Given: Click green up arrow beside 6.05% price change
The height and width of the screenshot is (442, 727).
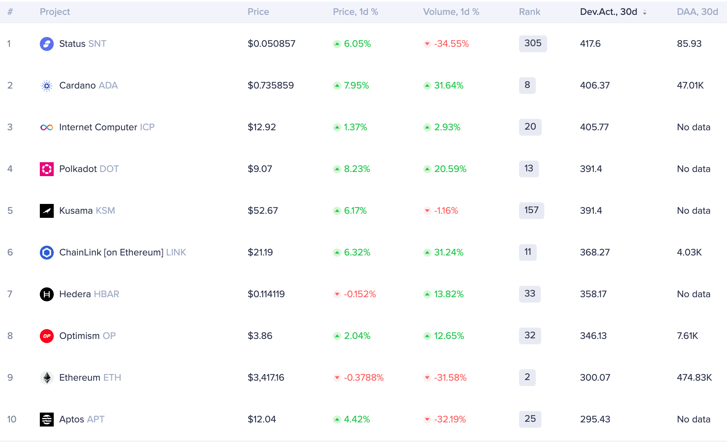Looking at the screenshot, I should click(337, 44).
